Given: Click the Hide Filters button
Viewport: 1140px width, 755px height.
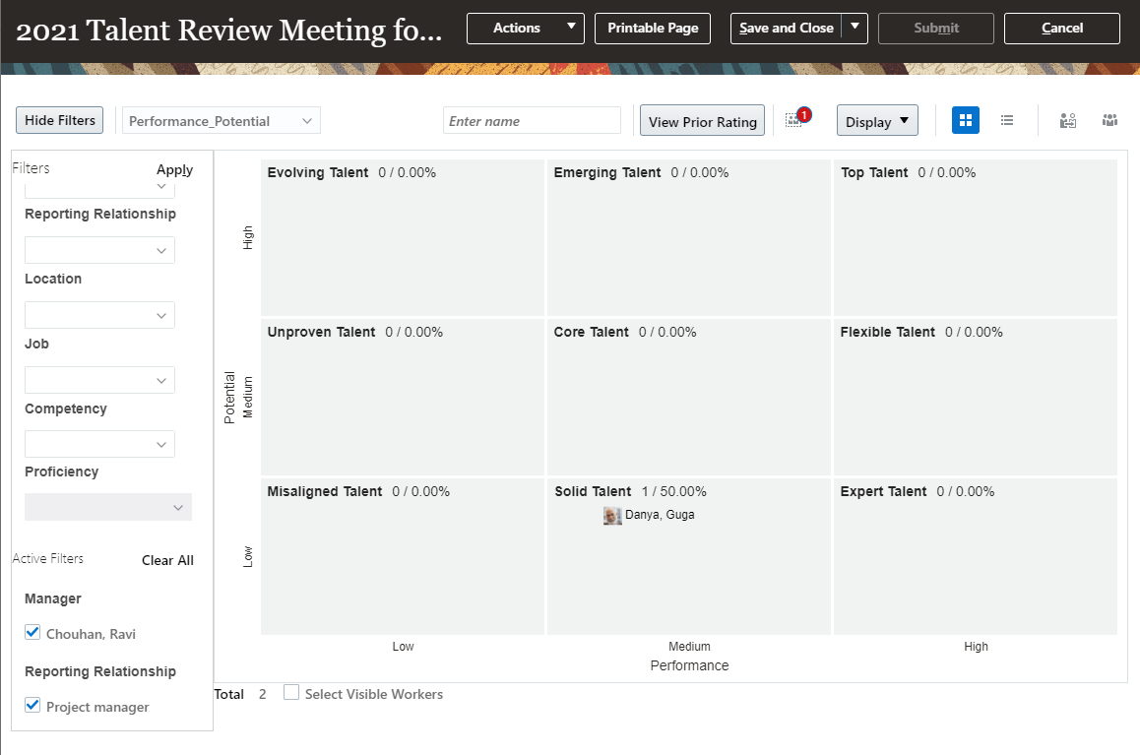Looking at the screenshot, I should click(59, 119).
